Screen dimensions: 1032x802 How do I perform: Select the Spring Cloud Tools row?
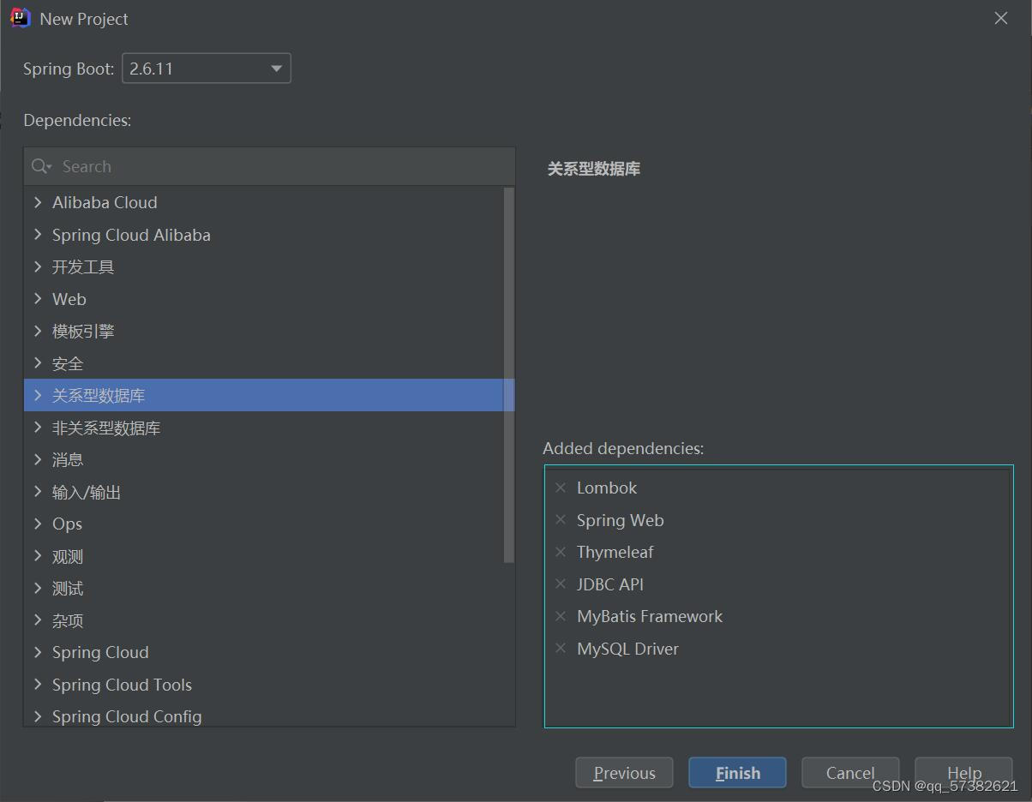point(264,685)
